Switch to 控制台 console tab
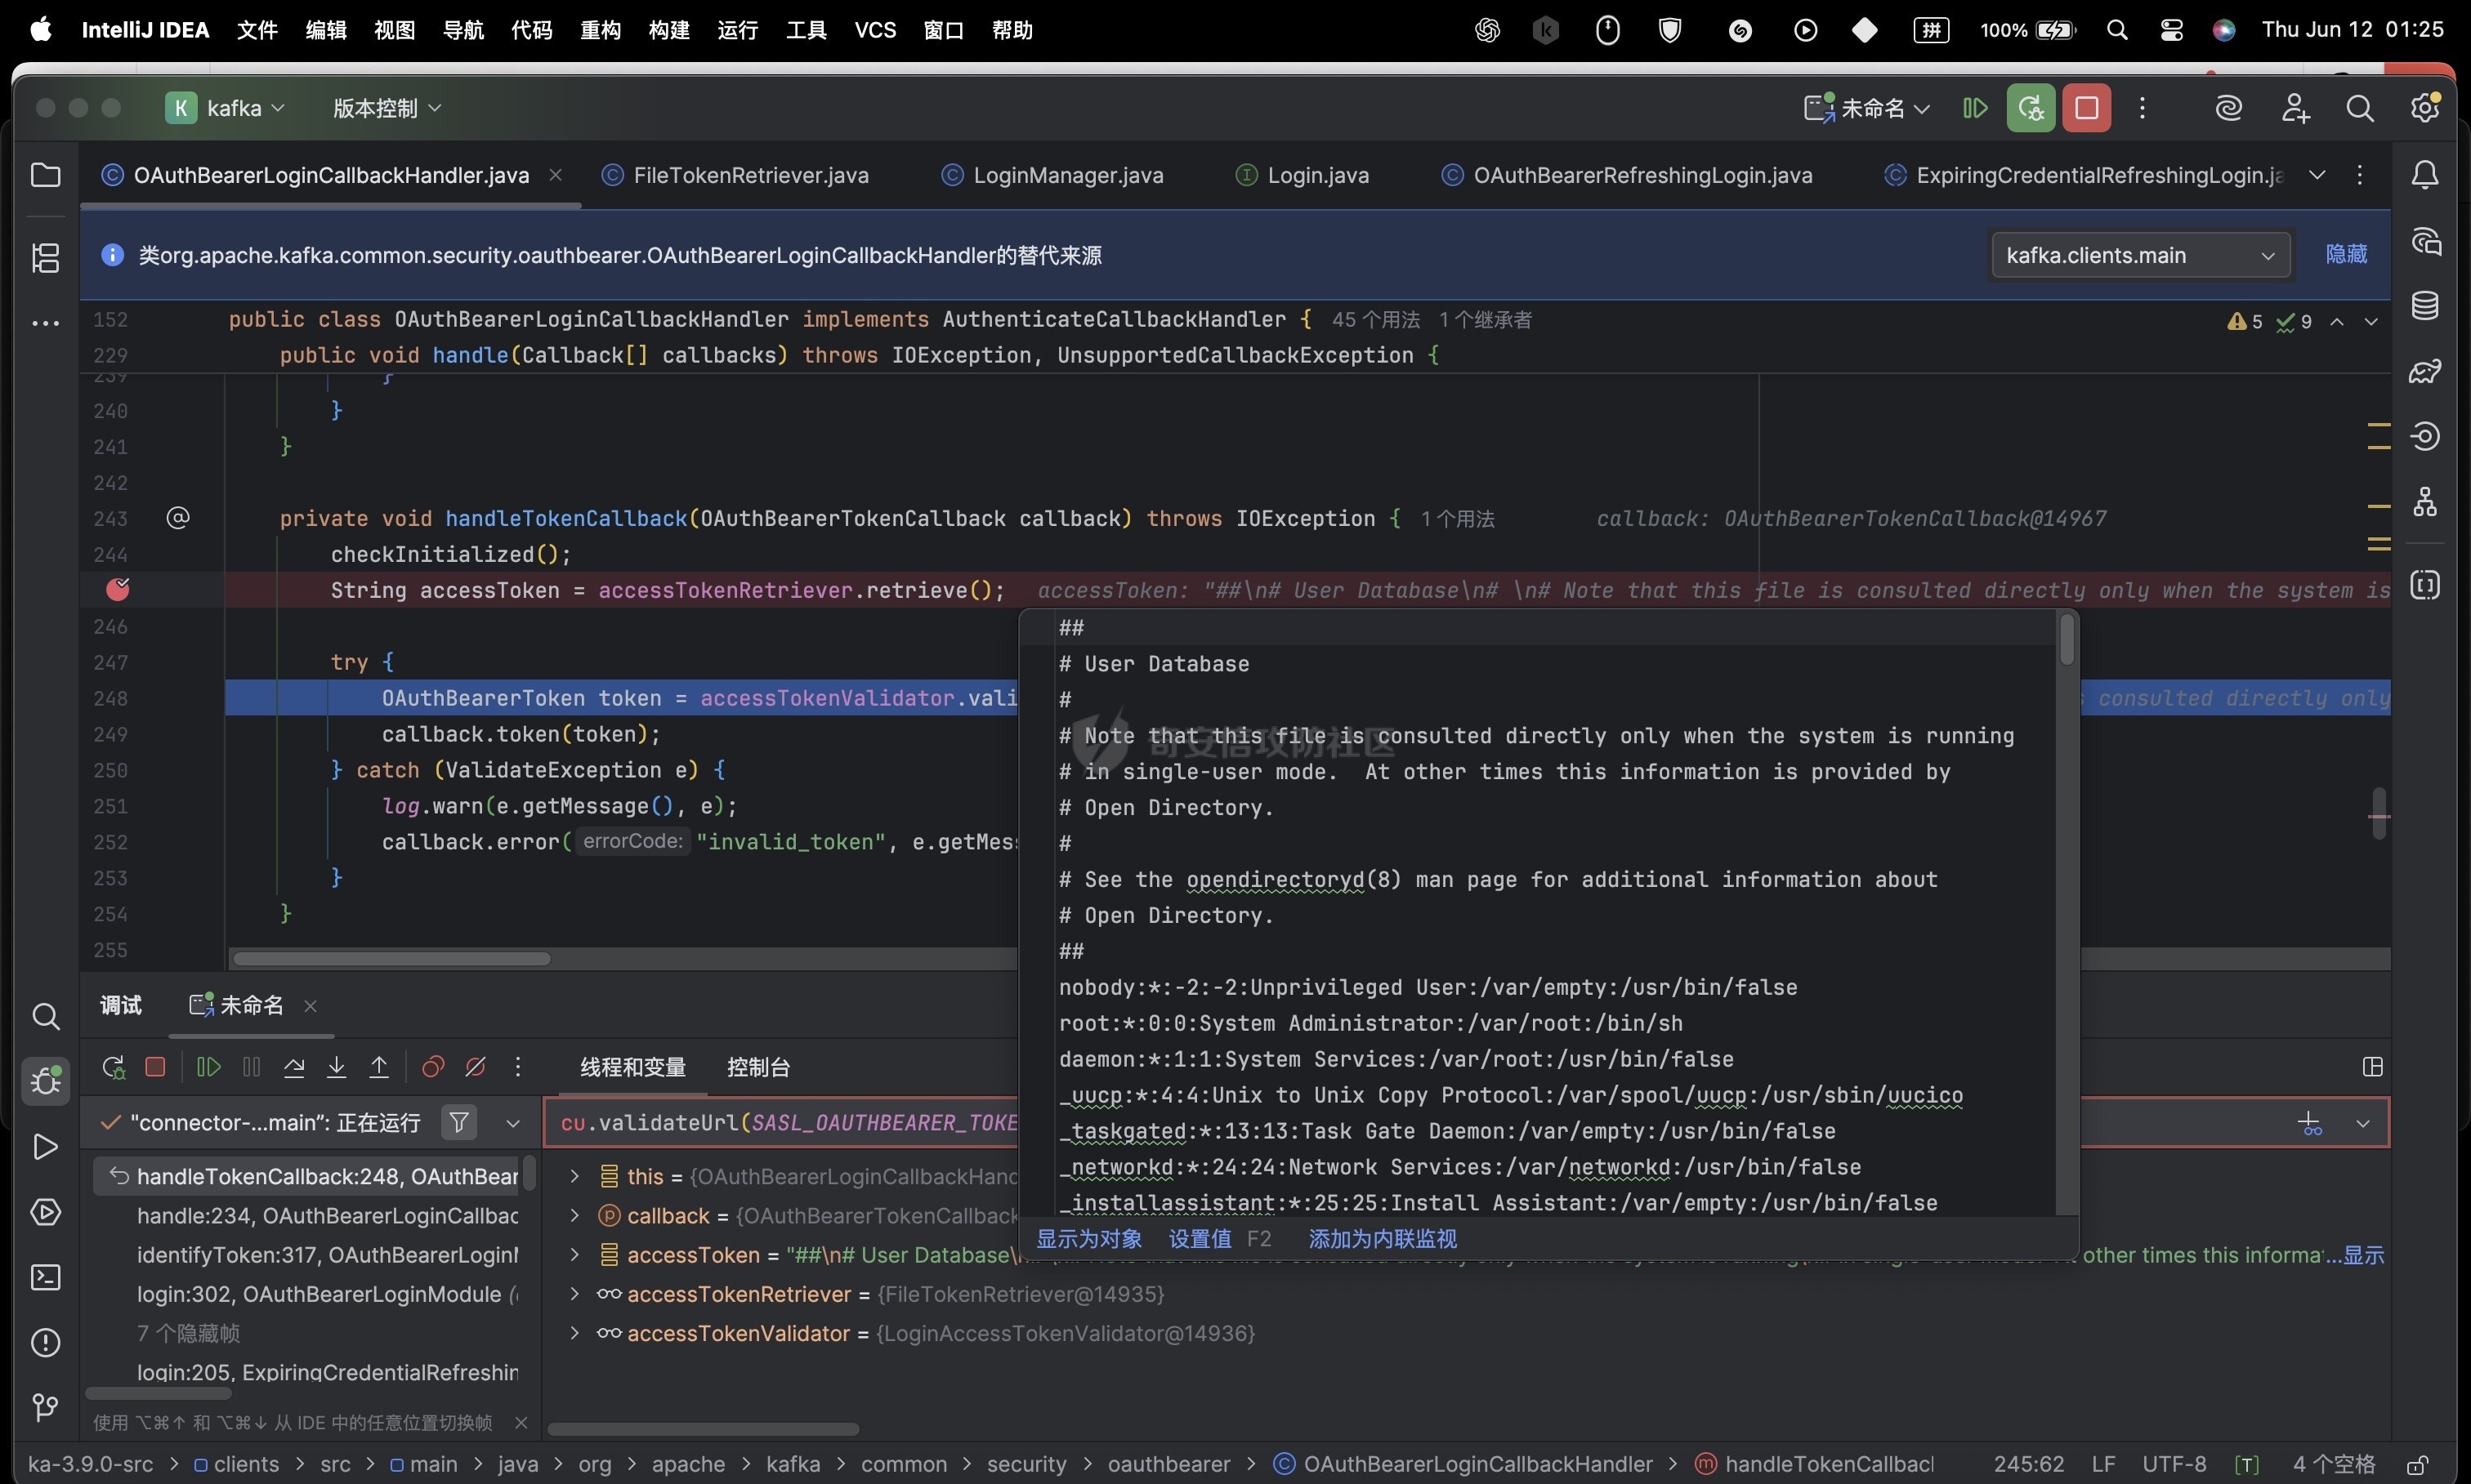This screenshot has width=2471, height=1484. [758, 1067]
